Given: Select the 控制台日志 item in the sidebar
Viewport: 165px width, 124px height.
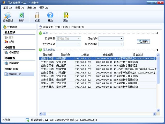Looking at the screenshot, I should pyautogui.click(x=19, y=74).
